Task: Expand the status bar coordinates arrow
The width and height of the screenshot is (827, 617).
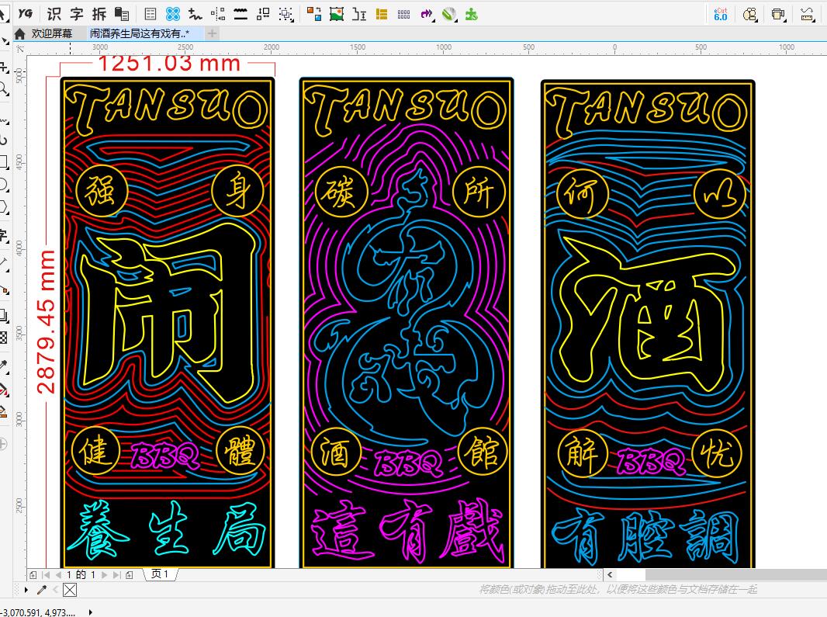Action: pos(91,613)
